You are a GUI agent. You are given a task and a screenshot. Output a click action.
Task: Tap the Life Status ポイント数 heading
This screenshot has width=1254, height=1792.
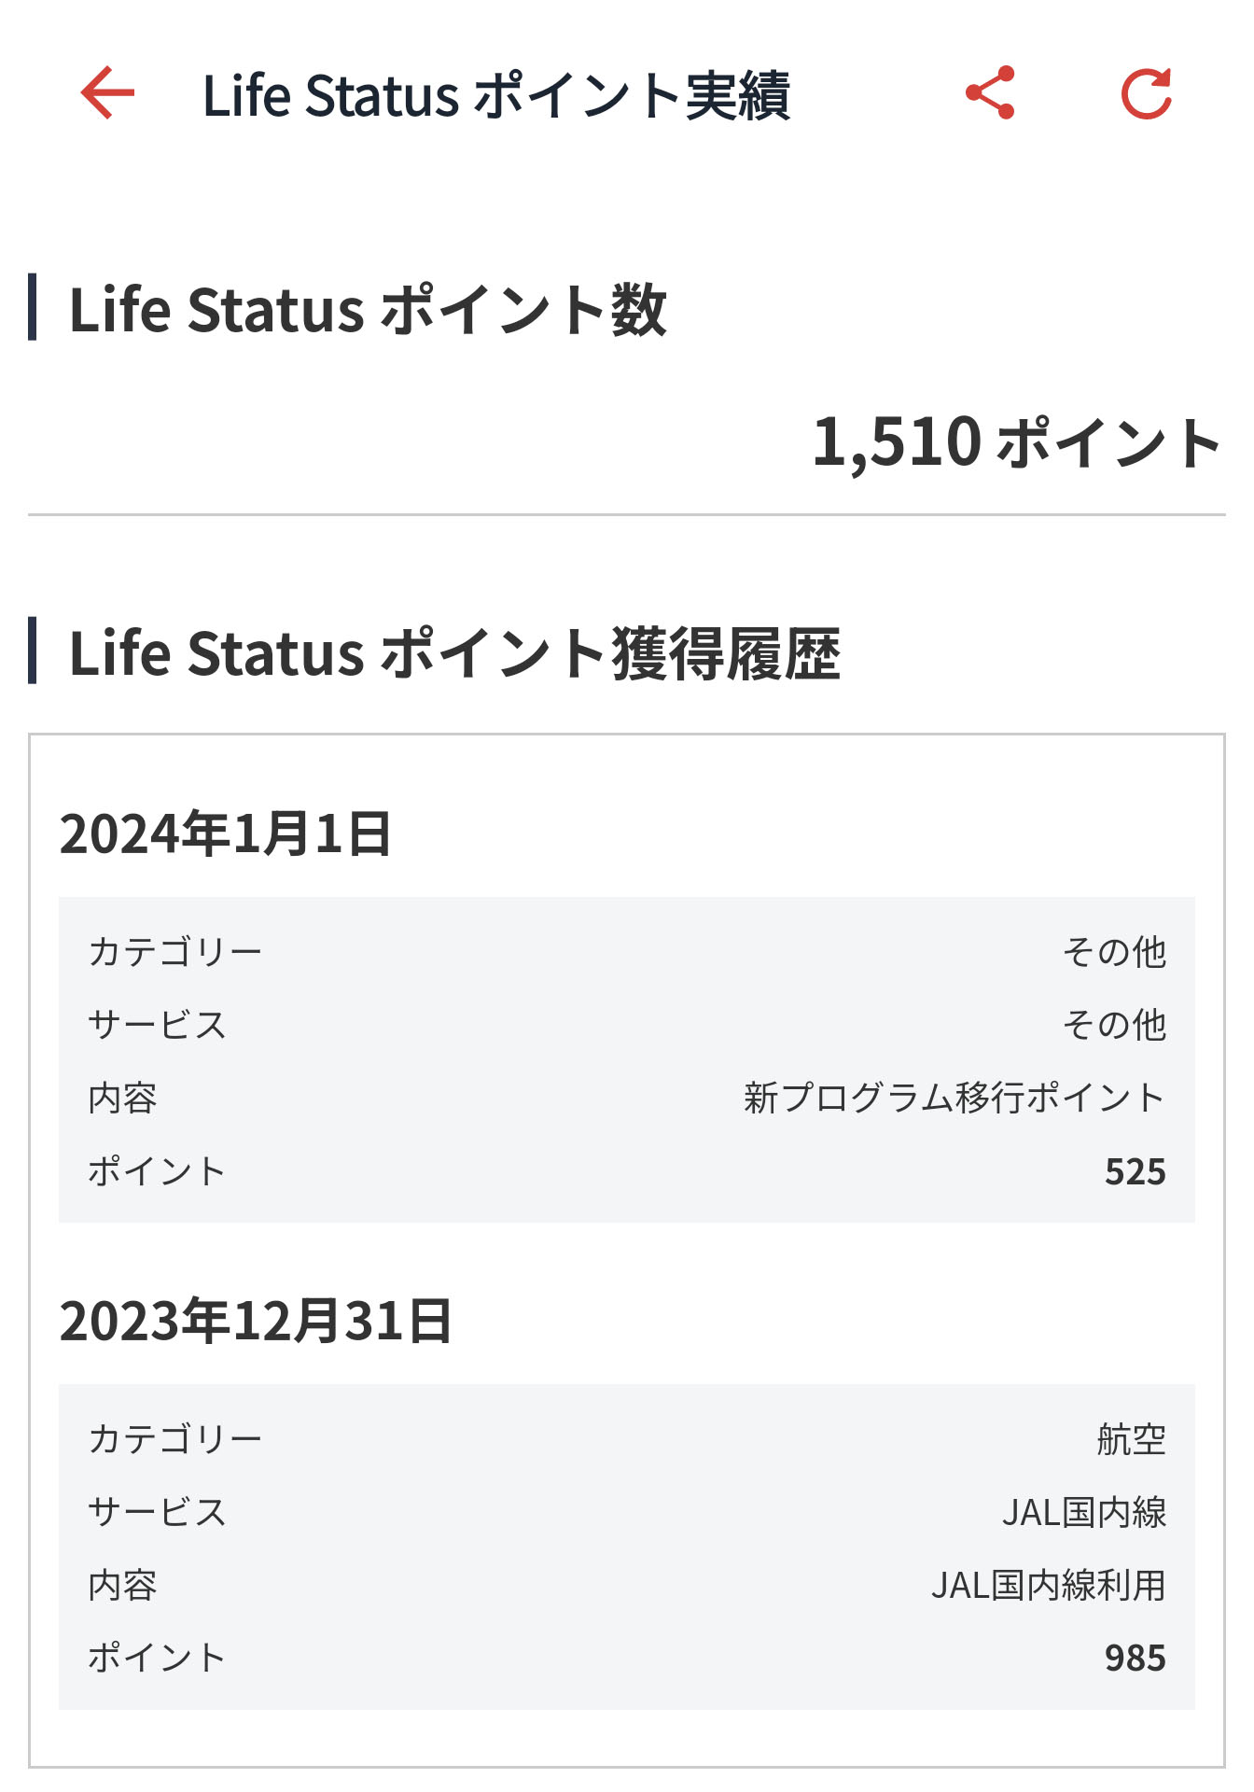[368, 309]
